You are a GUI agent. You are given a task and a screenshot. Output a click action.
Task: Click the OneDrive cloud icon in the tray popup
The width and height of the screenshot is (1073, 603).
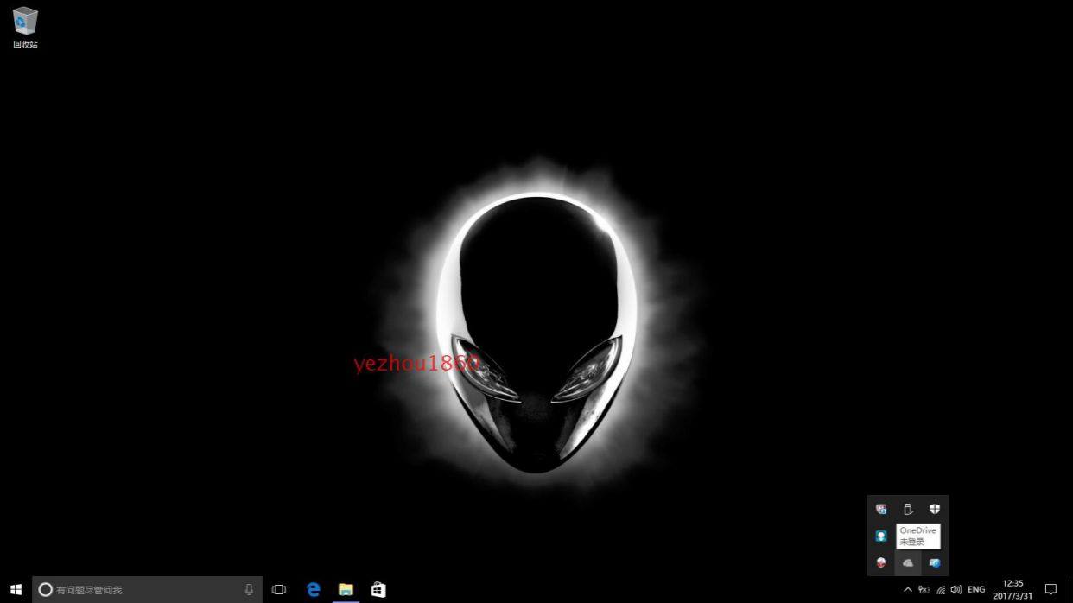(908, 562)
